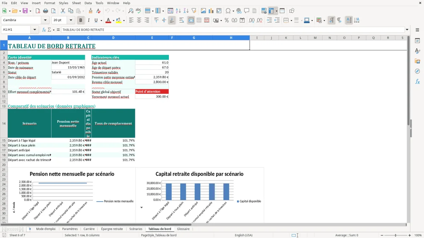Toggle Underline formatting

(96, 20)
